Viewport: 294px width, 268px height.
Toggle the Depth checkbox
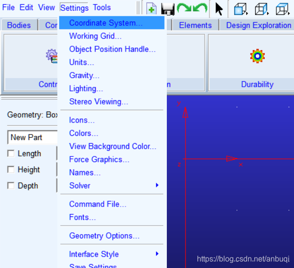click(x=11, y=186)
